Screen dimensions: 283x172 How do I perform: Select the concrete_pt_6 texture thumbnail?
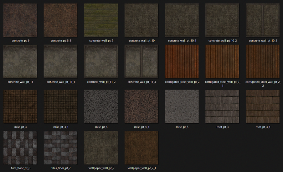pos(20,20)
